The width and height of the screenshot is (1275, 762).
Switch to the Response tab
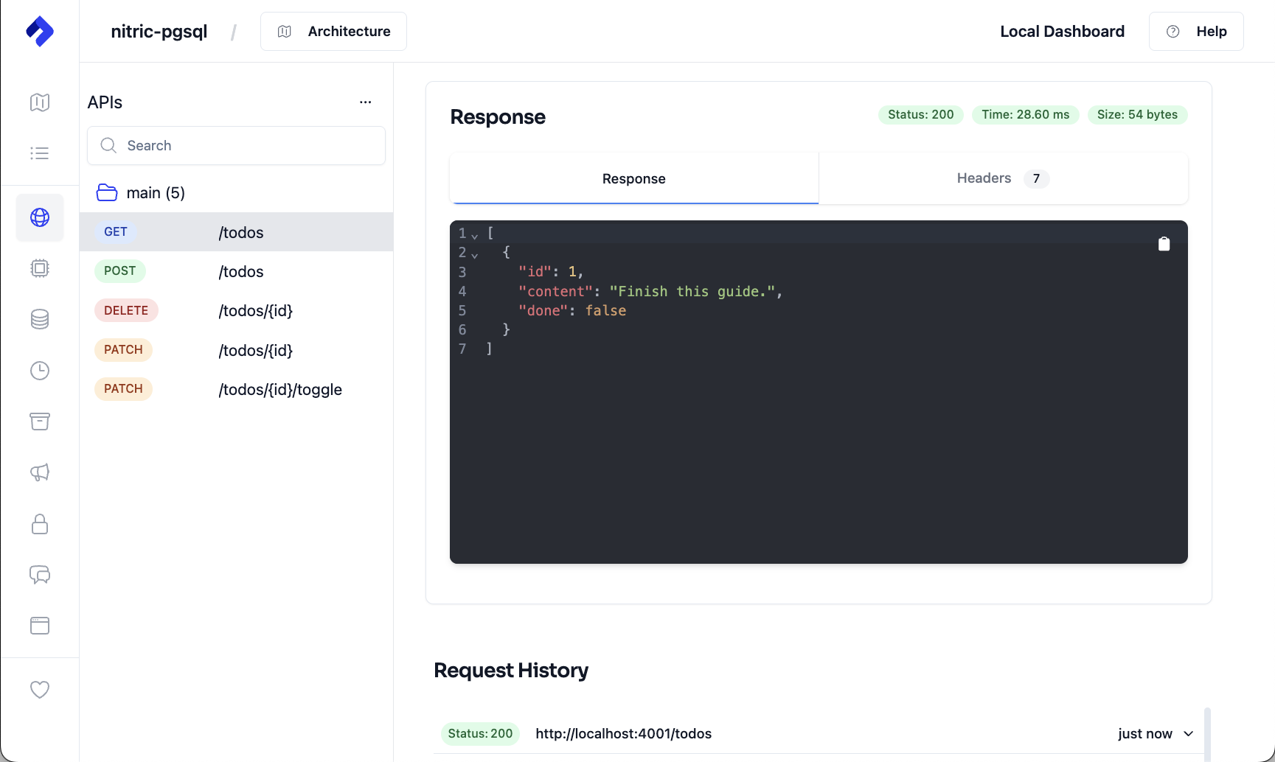pyautogui.click(x=634, y=178)
